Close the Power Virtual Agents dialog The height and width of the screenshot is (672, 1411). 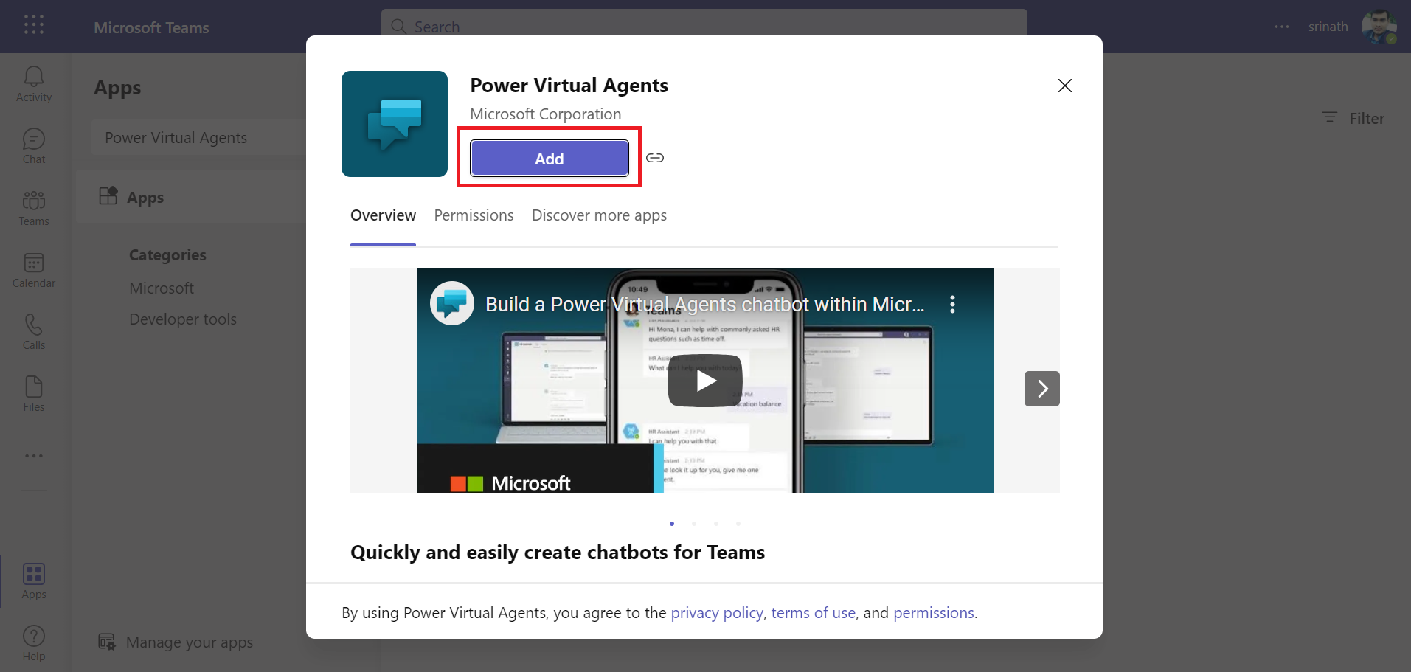click(1064, 86)
